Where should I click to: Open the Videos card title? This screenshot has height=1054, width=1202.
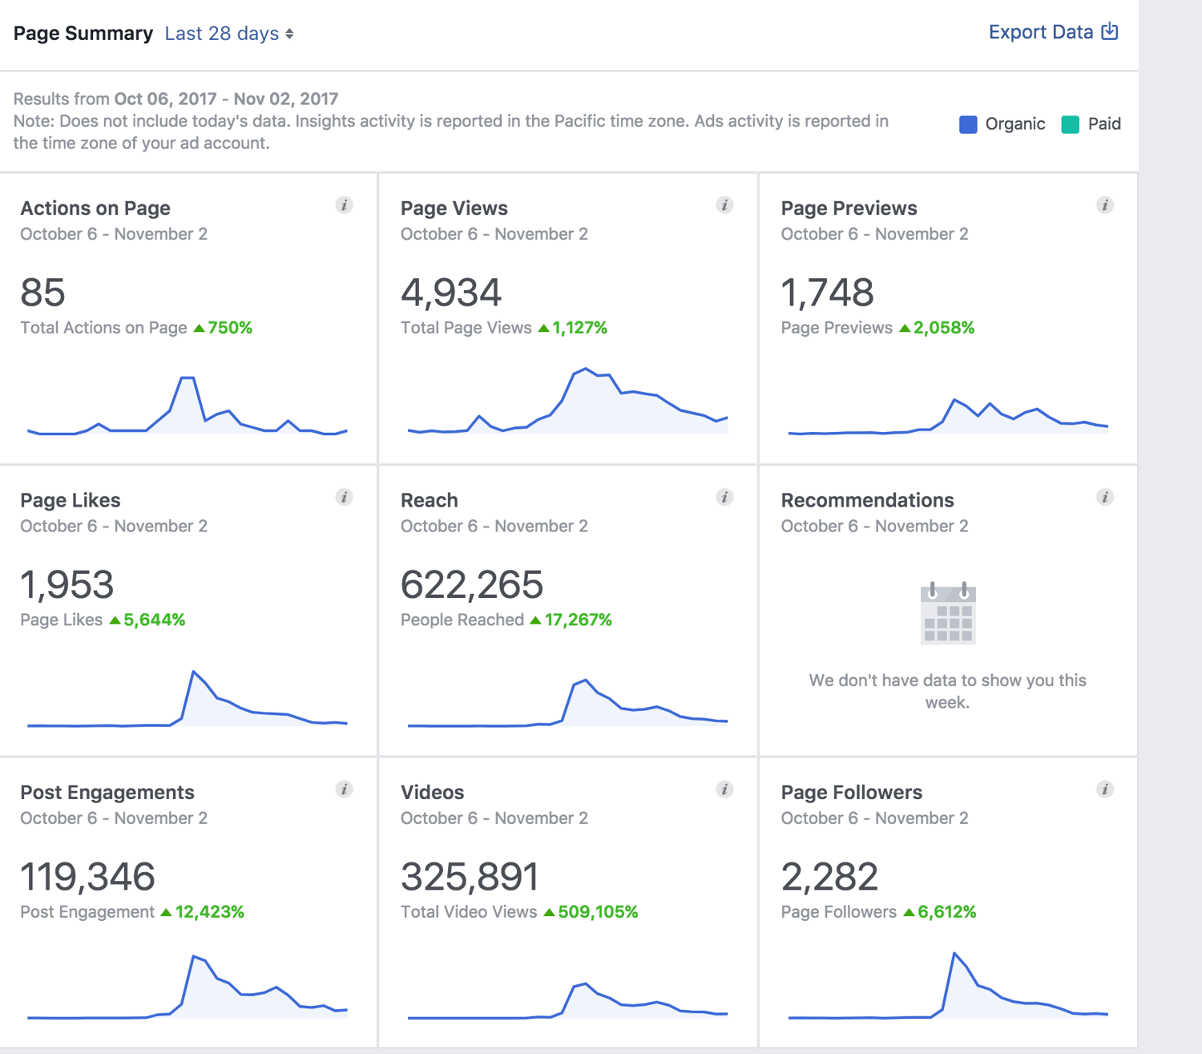pos(432,792)
